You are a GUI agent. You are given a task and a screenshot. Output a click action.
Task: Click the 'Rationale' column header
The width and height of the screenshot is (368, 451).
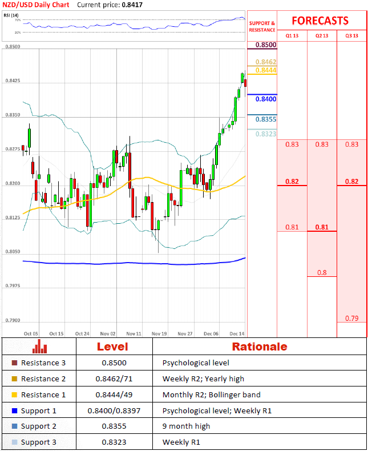(x=260, y=347)
